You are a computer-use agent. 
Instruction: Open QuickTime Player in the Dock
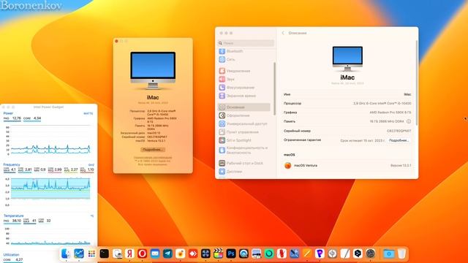coord(244,254)
